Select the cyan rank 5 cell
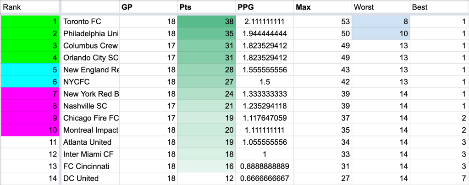This screenshot has width=469, height=185. (x=29, y=70)
